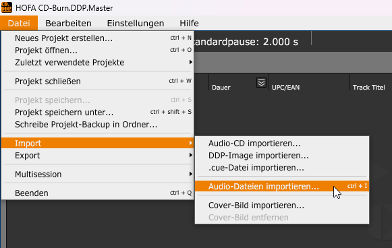392x248 pixels.
Task: Expand the Export submenu
Action: click(x=98, y=156)
